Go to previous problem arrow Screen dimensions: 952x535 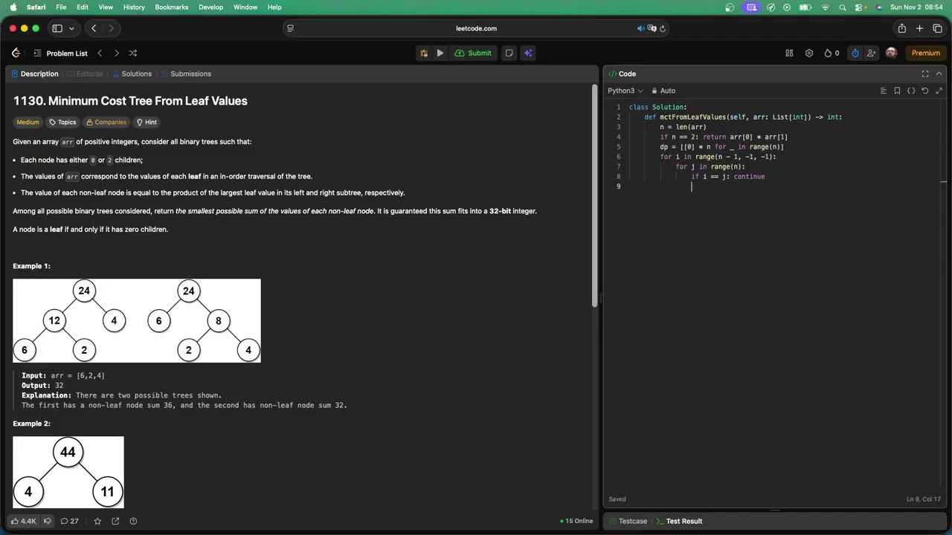coord(100,53)
